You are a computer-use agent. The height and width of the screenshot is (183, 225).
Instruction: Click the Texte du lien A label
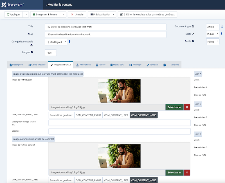tap(201, 87)
